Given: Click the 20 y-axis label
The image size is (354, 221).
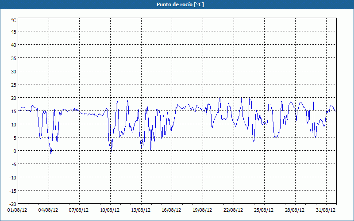Looking at the screenshot, I should click(x=14, y=98).
